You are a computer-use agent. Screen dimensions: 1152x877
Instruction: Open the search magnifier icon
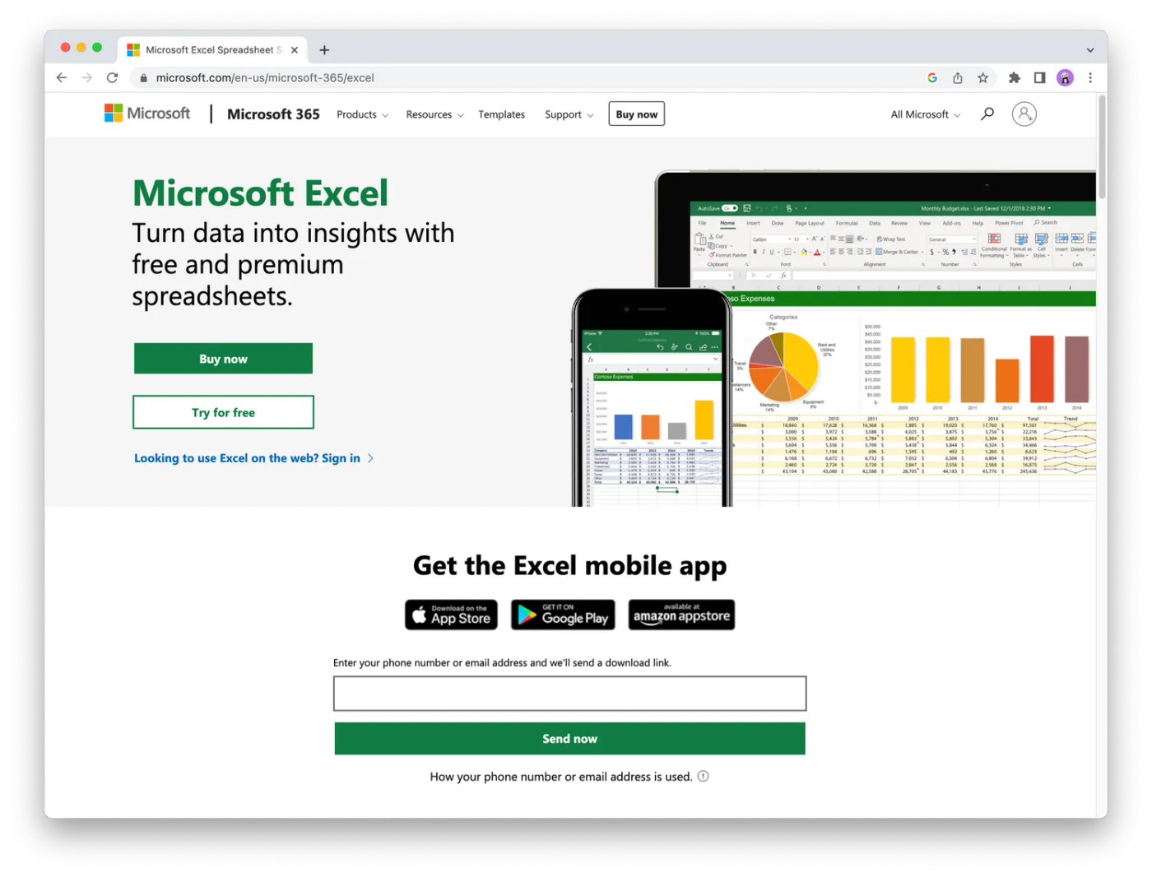(986, 114)
